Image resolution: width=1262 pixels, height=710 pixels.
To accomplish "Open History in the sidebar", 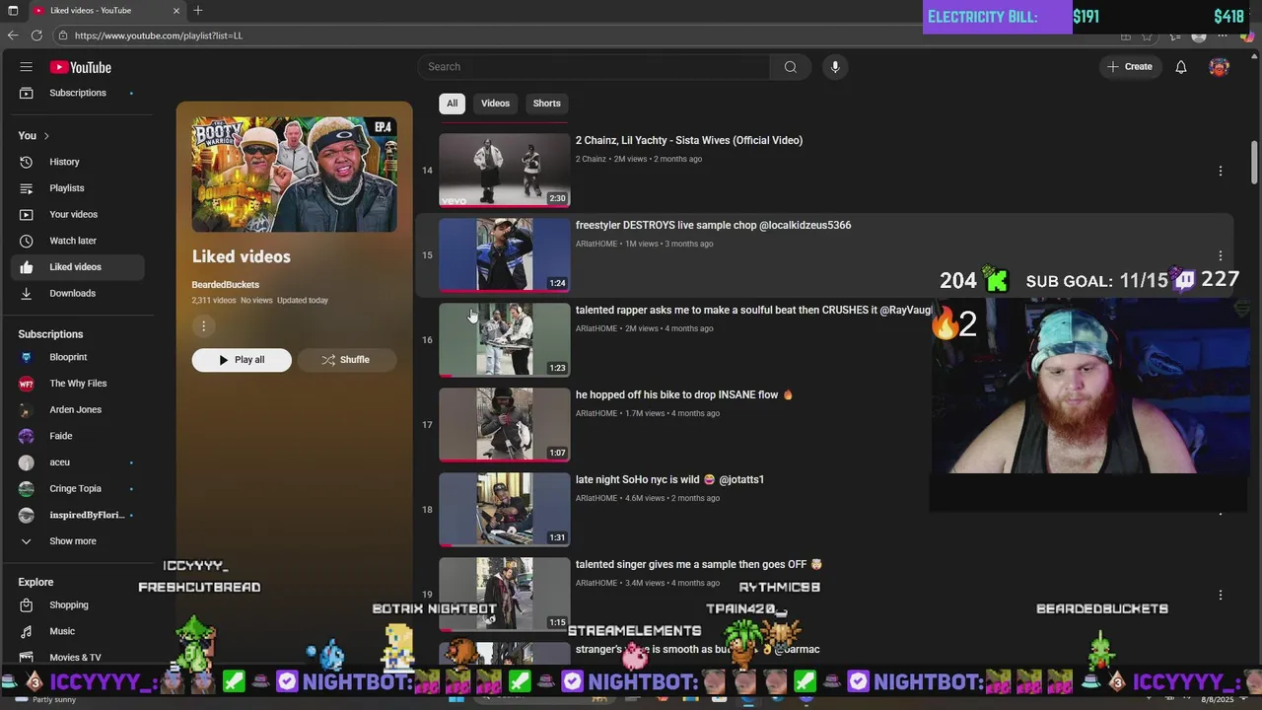I will coord(78,162).
